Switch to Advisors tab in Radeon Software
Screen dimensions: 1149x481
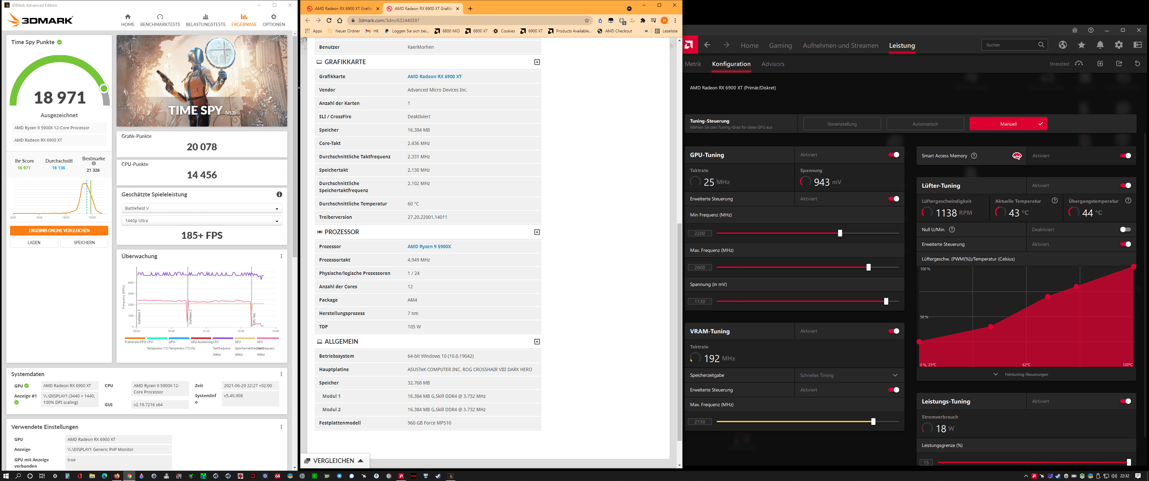(x=773, y=64)
